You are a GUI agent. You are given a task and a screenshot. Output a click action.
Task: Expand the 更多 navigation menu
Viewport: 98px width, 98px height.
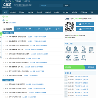tap(92, 12)
